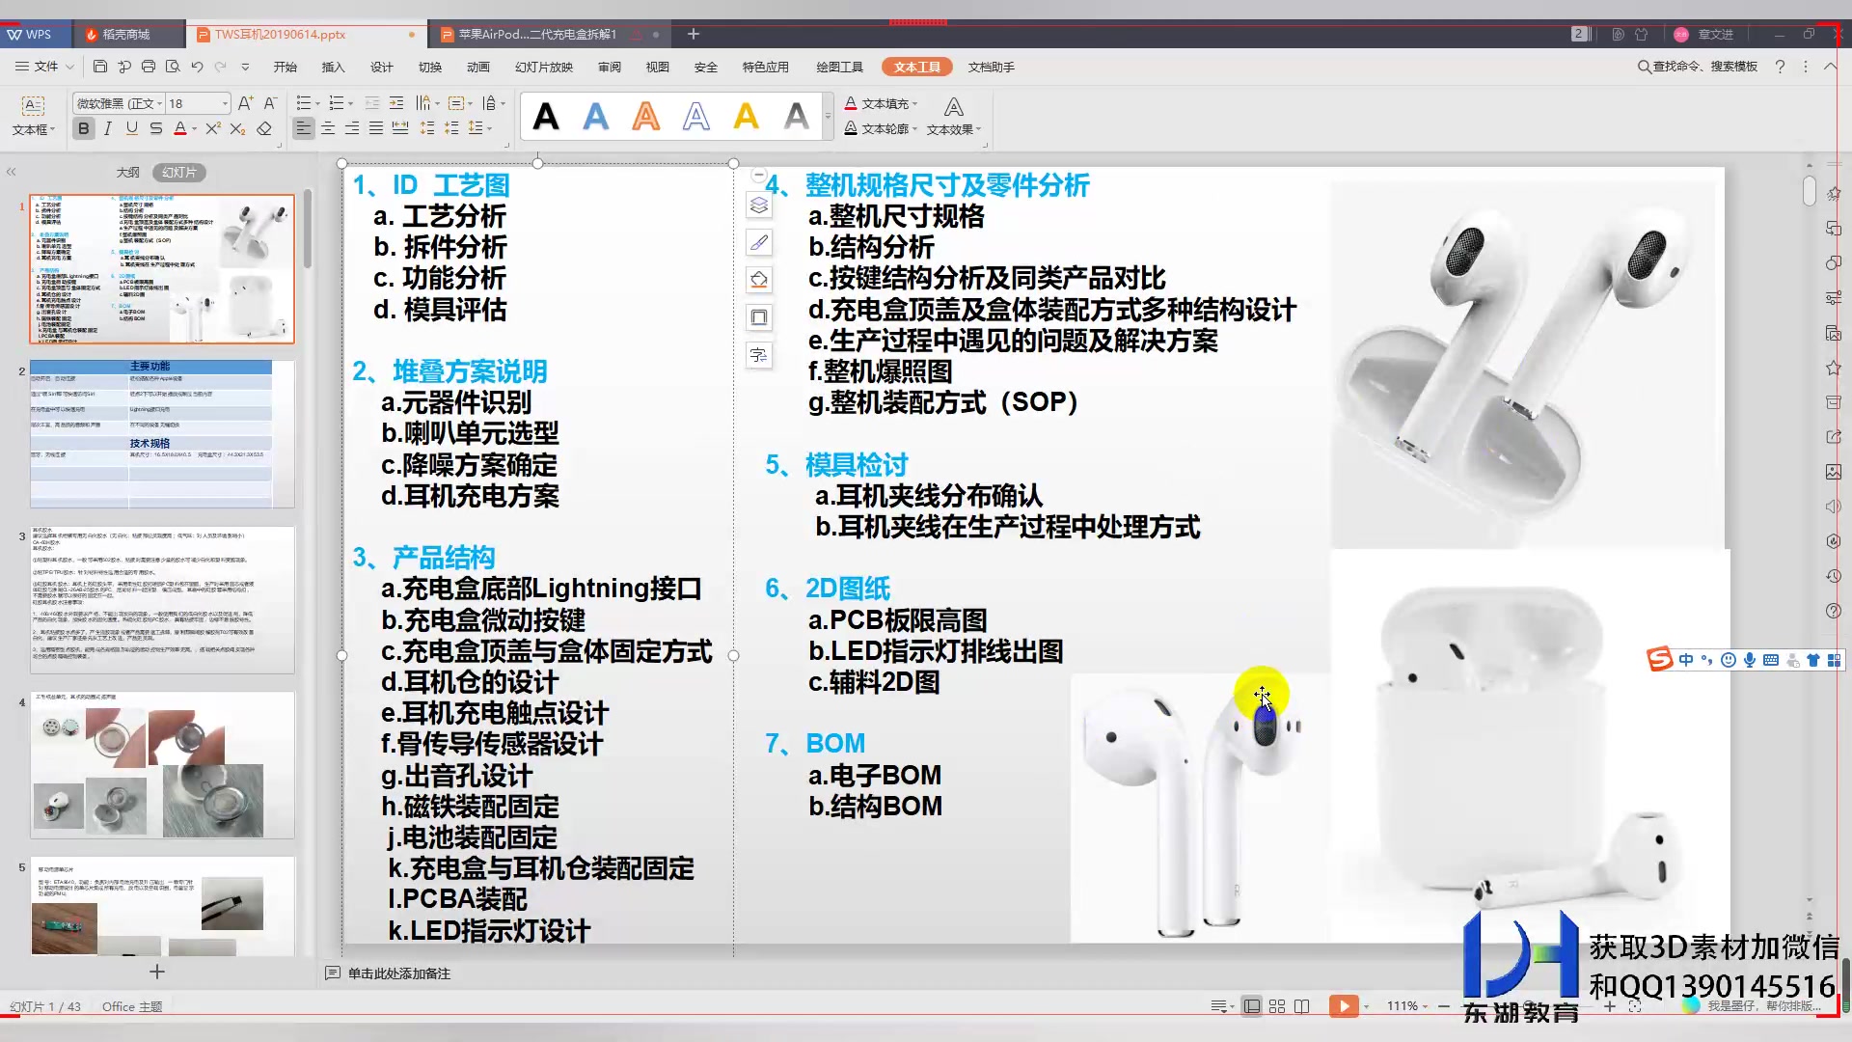
Task: Toggle normal view in status bar
Action: (x=1252, y=1006)
